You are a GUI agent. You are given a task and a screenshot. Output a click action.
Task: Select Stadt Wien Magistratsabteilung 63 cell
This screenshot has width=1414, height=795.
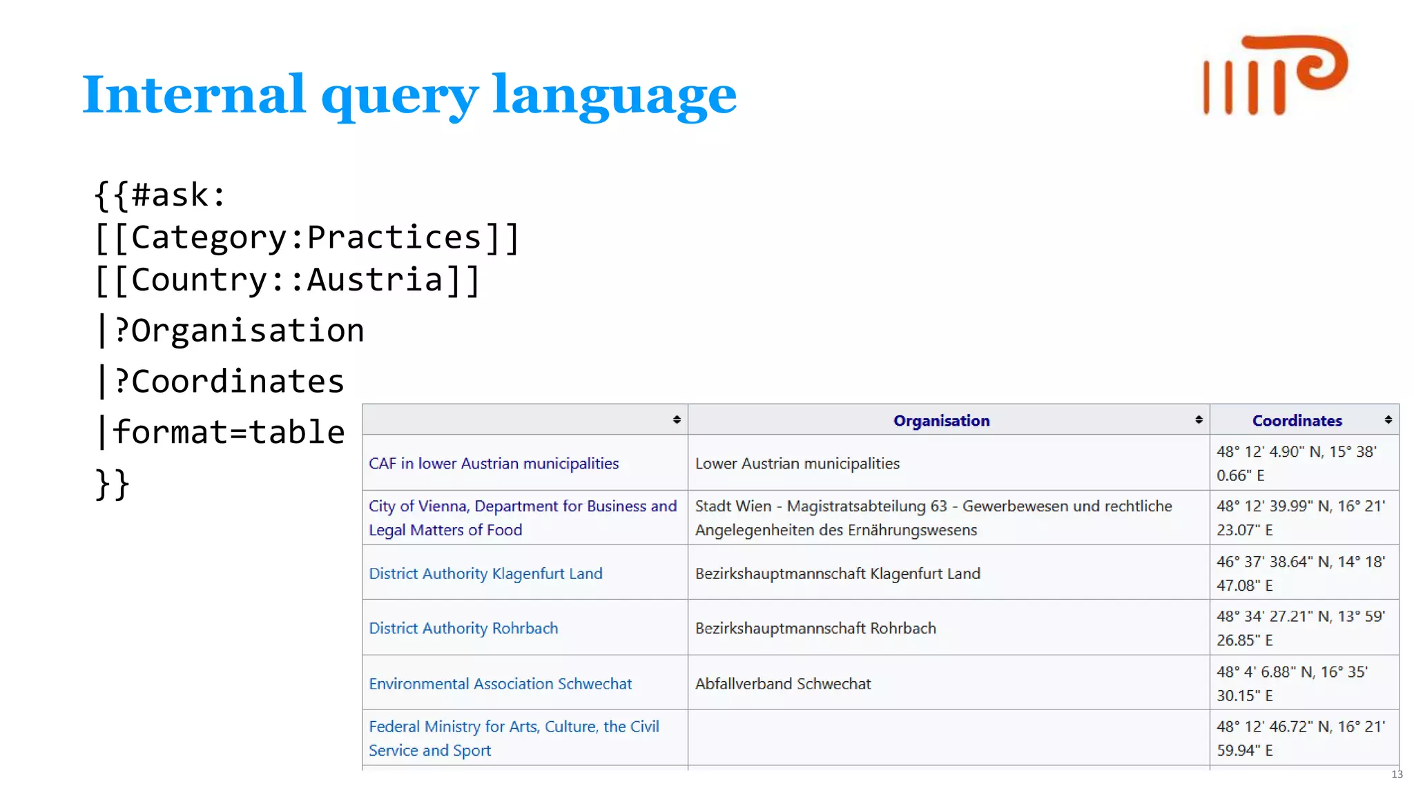click(x=949, y=518)
